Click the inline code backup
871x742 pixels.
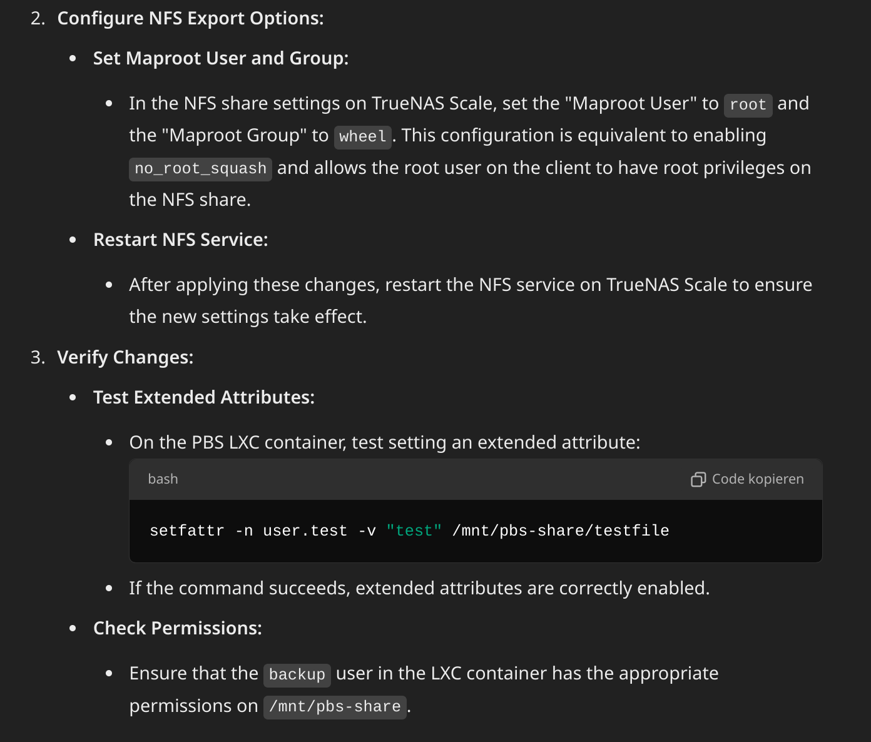tap(297, 674)
